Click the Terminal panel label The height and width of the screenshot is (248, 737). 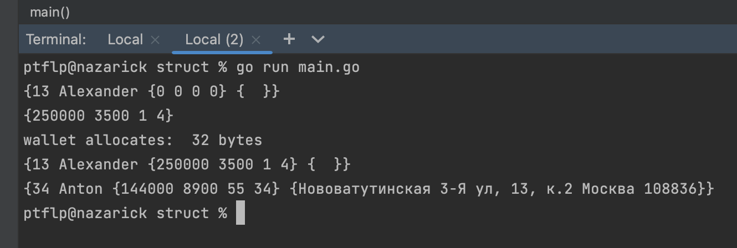(56, 40)
